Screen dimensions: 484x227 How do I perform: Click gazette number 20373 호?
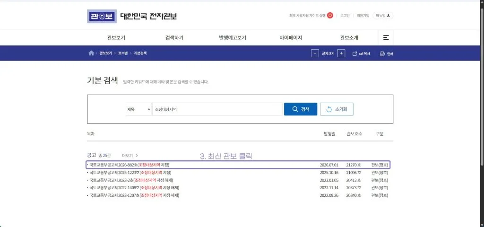coord(354,187)
